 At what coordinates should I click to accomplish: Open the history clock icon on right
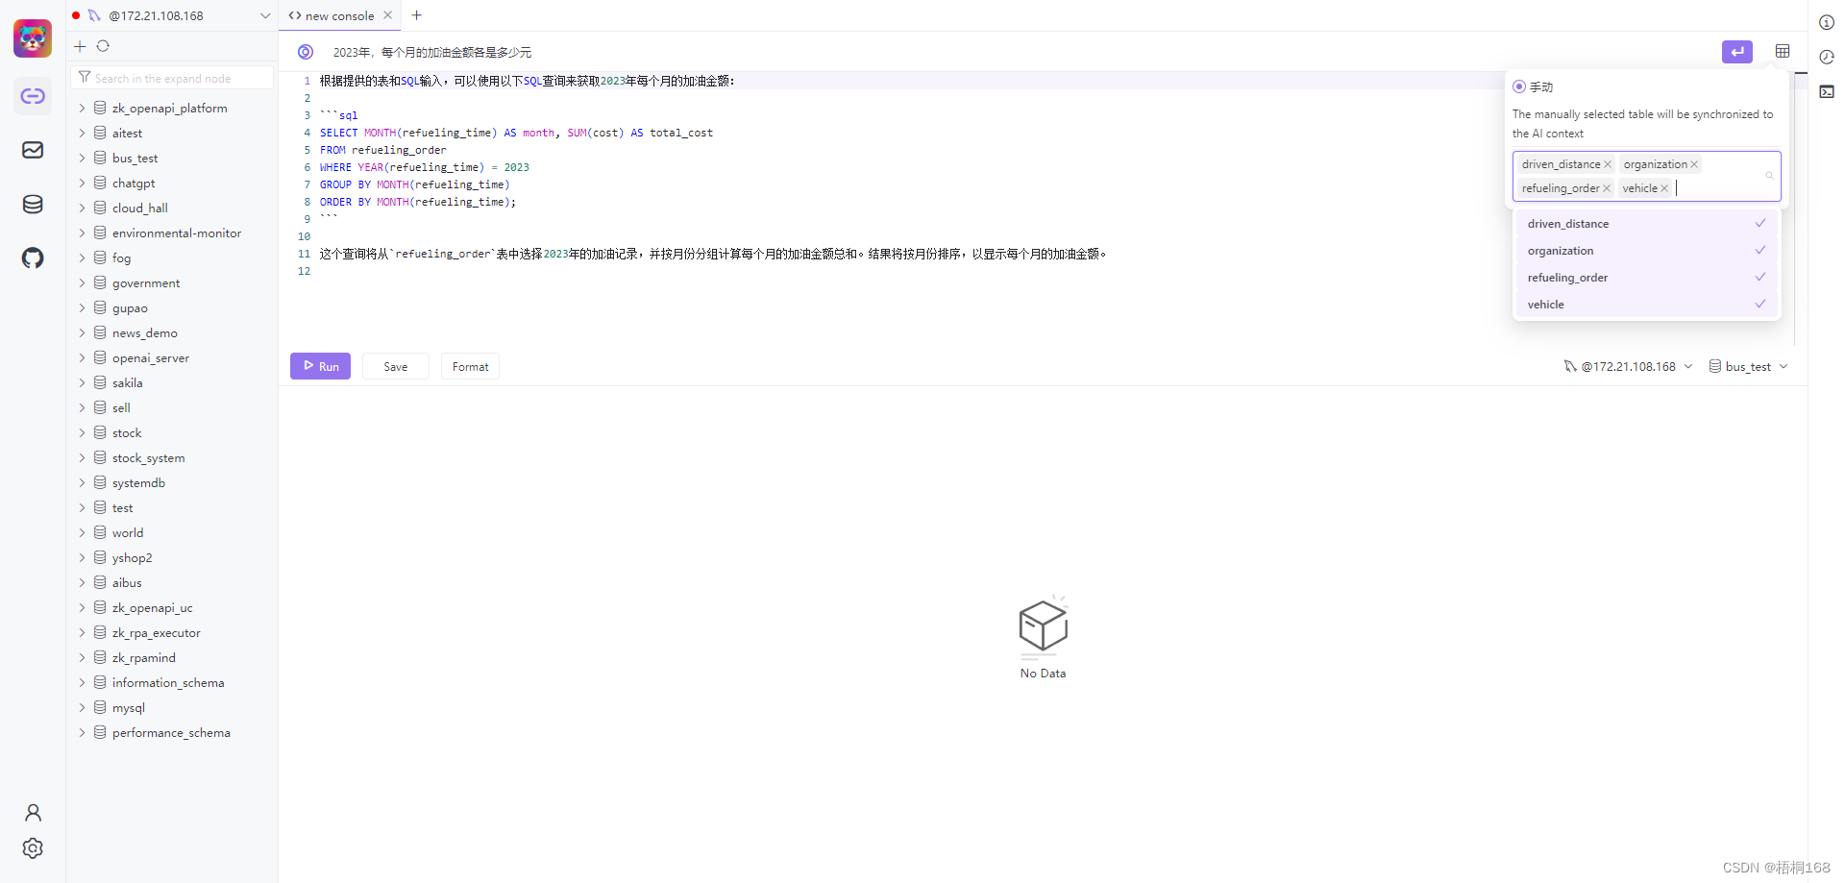(x=1827, y=57)
